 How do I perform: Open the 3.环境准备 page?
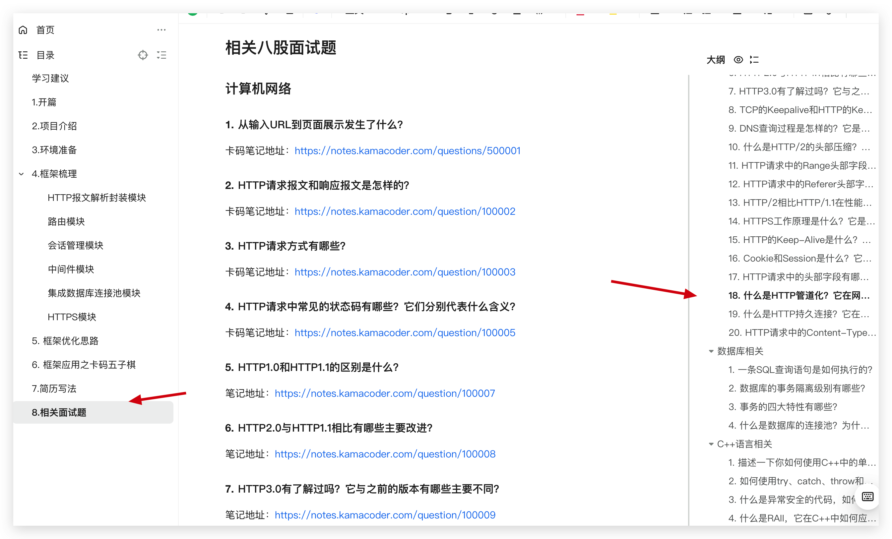54,150
